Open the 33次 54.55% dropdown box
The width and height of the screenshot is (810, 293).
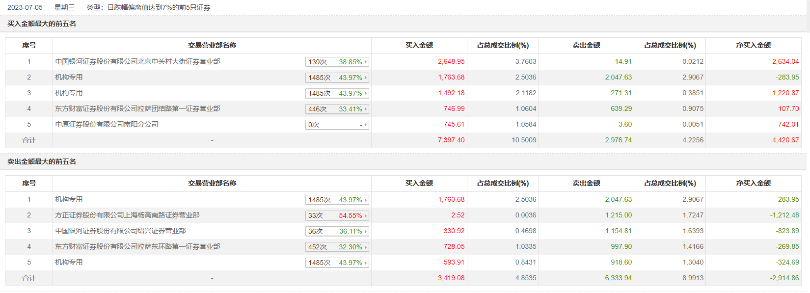tap(337, 215)
